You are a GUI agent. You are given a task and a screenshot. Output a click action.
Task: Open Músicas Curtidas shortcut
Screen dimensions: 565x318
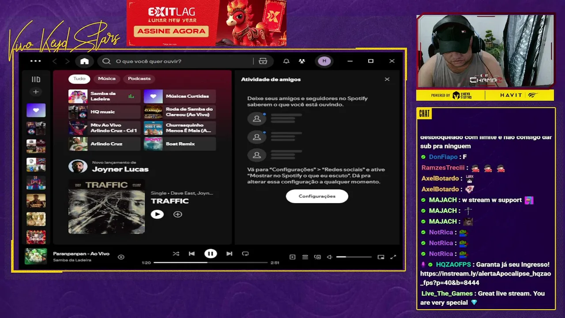[180, 96]
